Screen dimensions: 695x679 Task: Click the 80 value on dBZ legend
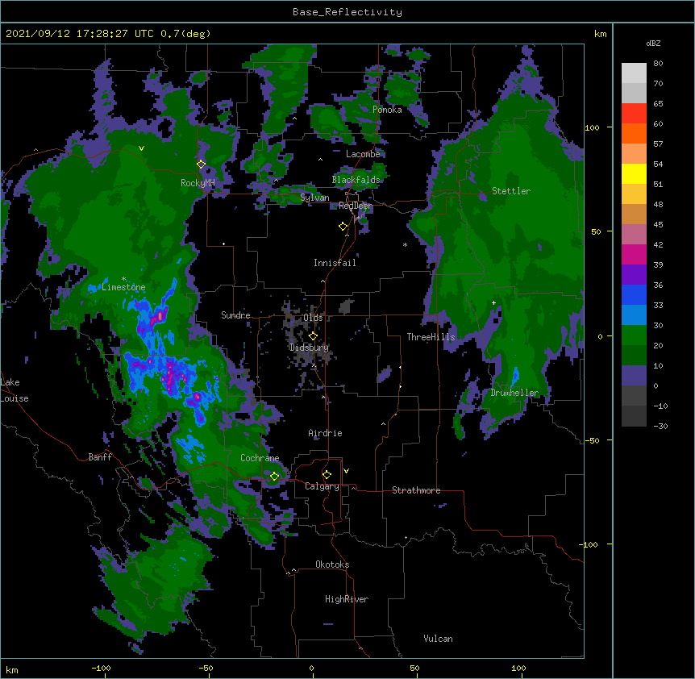click(x=658, y=64)
